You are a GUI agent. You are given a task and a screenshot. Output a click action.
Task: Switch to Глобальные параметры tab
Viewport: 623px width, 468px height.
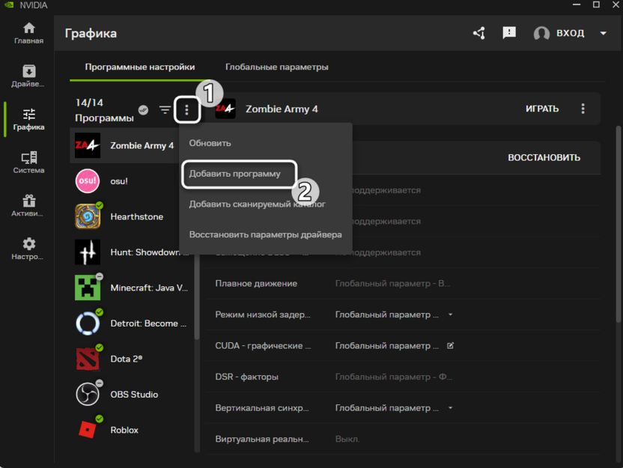[277, 67]
